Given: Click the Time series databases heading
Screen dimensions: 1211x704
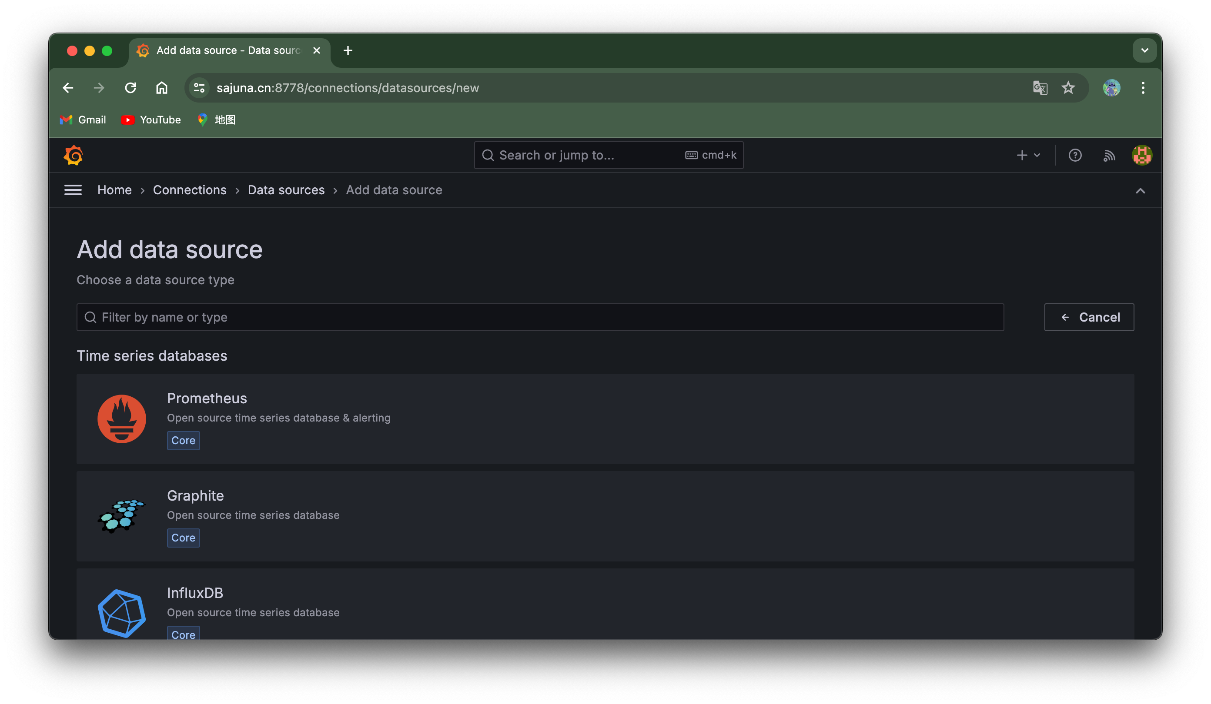Looking at the screenshot, I should [152, 356].
